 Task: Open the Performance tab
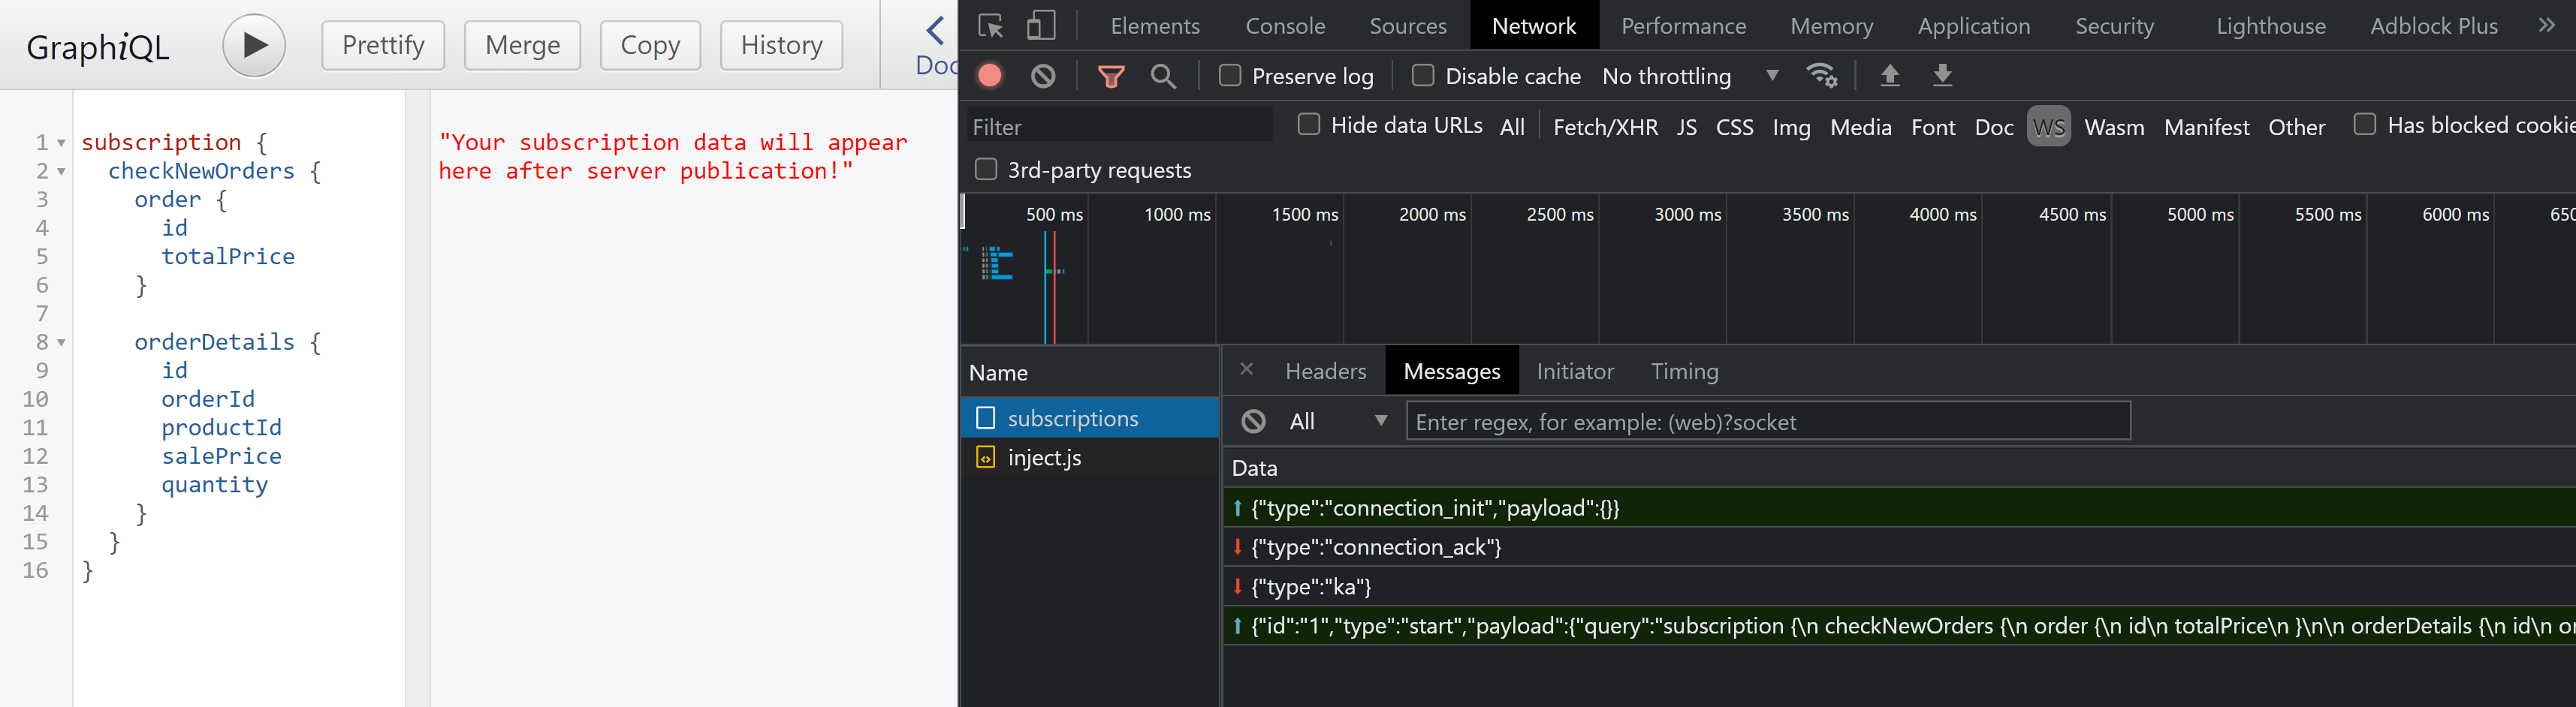[1683, 26]
